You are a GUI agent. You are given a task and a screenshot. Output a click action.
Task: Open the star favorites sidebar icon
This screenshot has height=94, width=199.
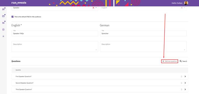3,36
